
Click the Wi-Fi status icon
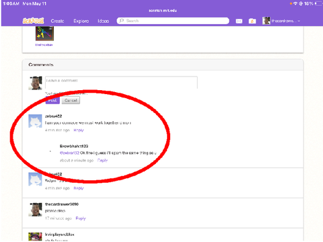pyautogui.click(x=295, y=3)
